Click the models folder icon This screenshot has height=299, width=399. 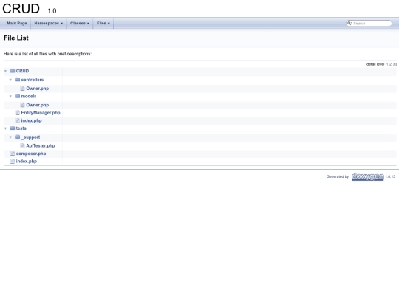pyautogui.click(x=17, y=96)
